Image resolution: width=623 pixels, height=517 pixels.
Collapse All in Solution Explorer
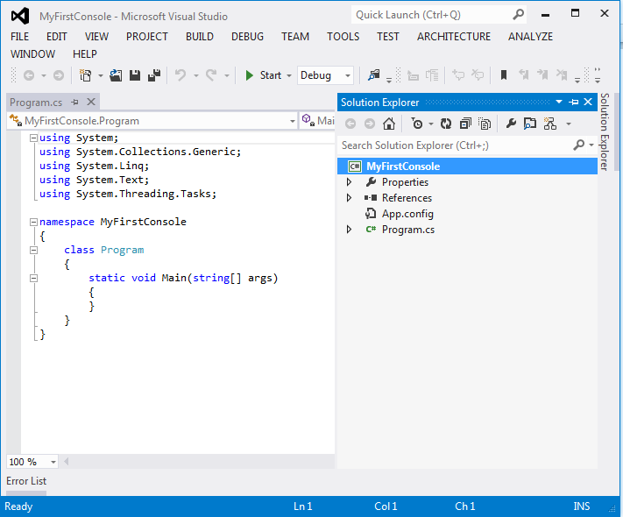click(x=465, y=124)
